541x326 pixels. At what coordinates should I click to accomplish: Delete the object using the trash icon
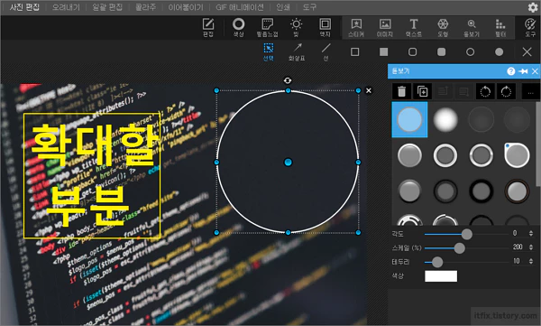[401, 91]
